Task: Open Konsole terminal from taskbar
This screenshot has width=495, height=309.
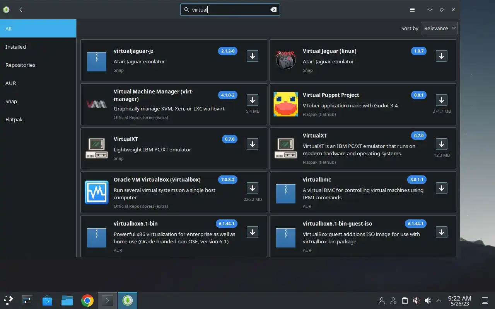Action: (107, 300)
